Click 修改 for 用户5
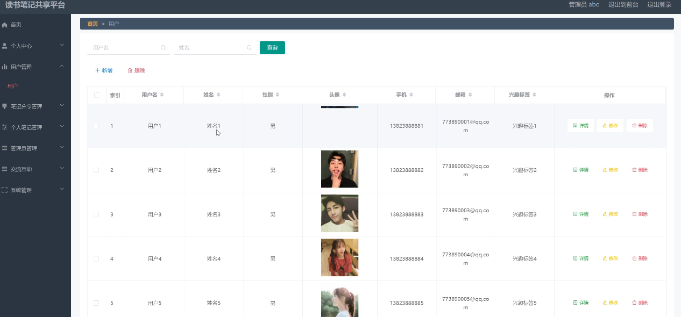This screenshot has height=317, width=681. point(610,302)
